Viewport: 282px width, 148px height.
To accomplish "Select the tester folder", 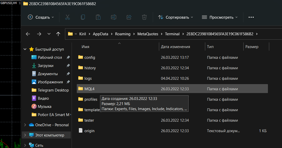I will click(x=172, y=120).
